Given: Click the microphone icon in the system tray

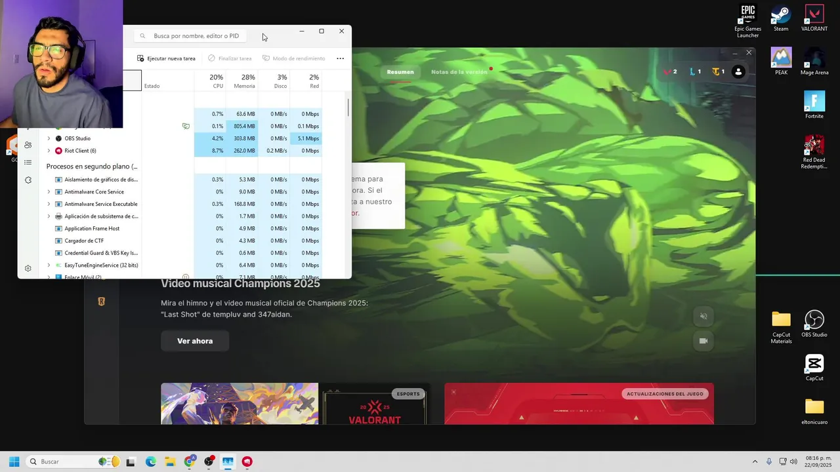Looking at the screenshot, I should (x=769, y=462).
